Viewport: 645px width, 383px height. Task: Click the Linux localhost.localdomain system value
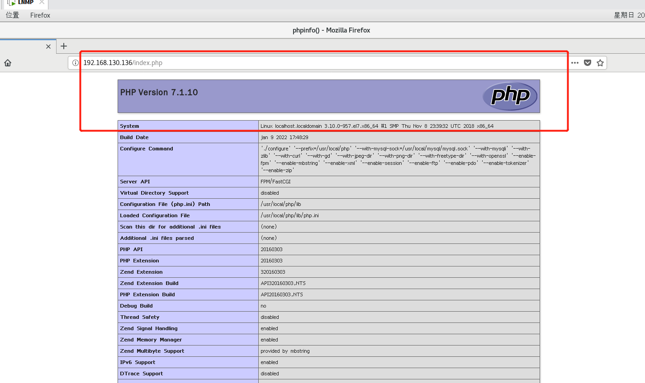(x=377, y=126)
